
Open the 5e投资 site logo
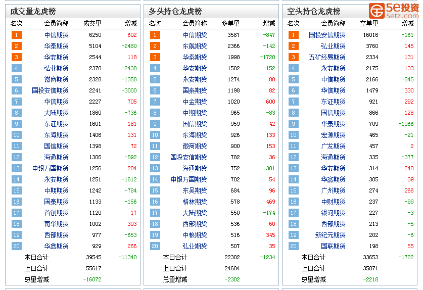[x=394, y=11]
